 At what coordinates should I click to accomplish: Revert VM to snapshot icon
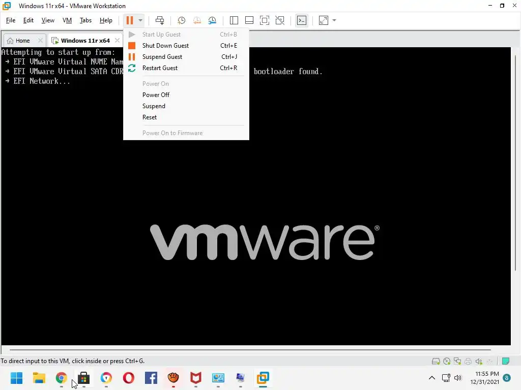[x=197, y=20]
